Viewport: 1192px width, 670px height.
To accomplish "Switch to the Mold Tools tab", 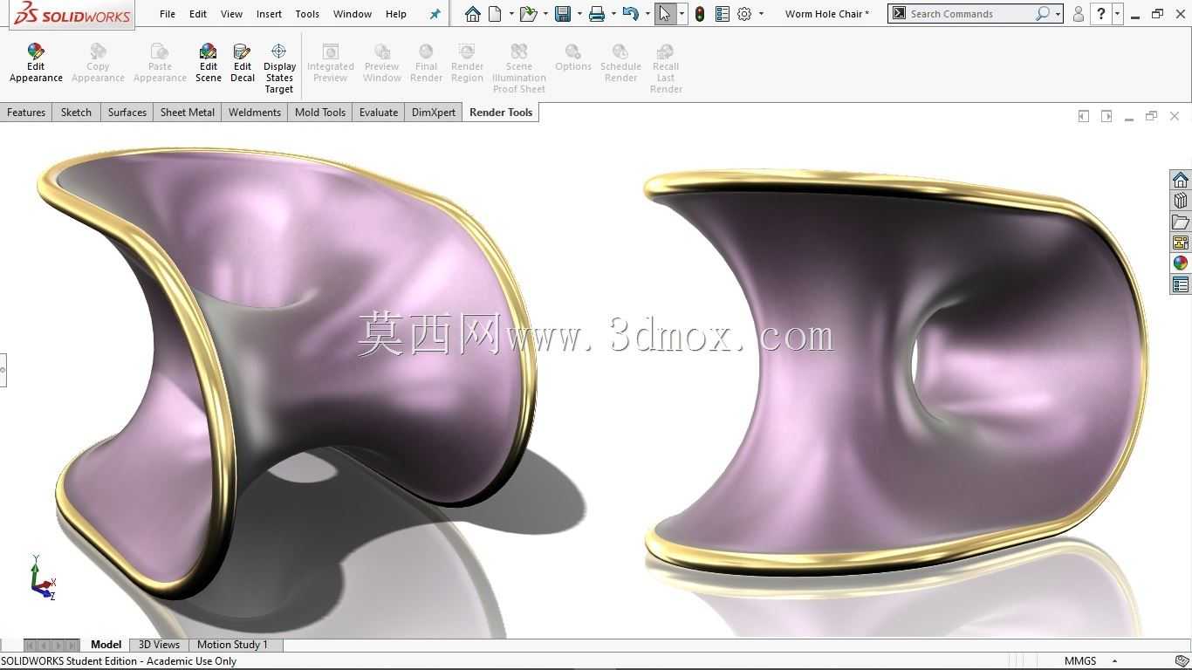I will [x=320, y=112].
